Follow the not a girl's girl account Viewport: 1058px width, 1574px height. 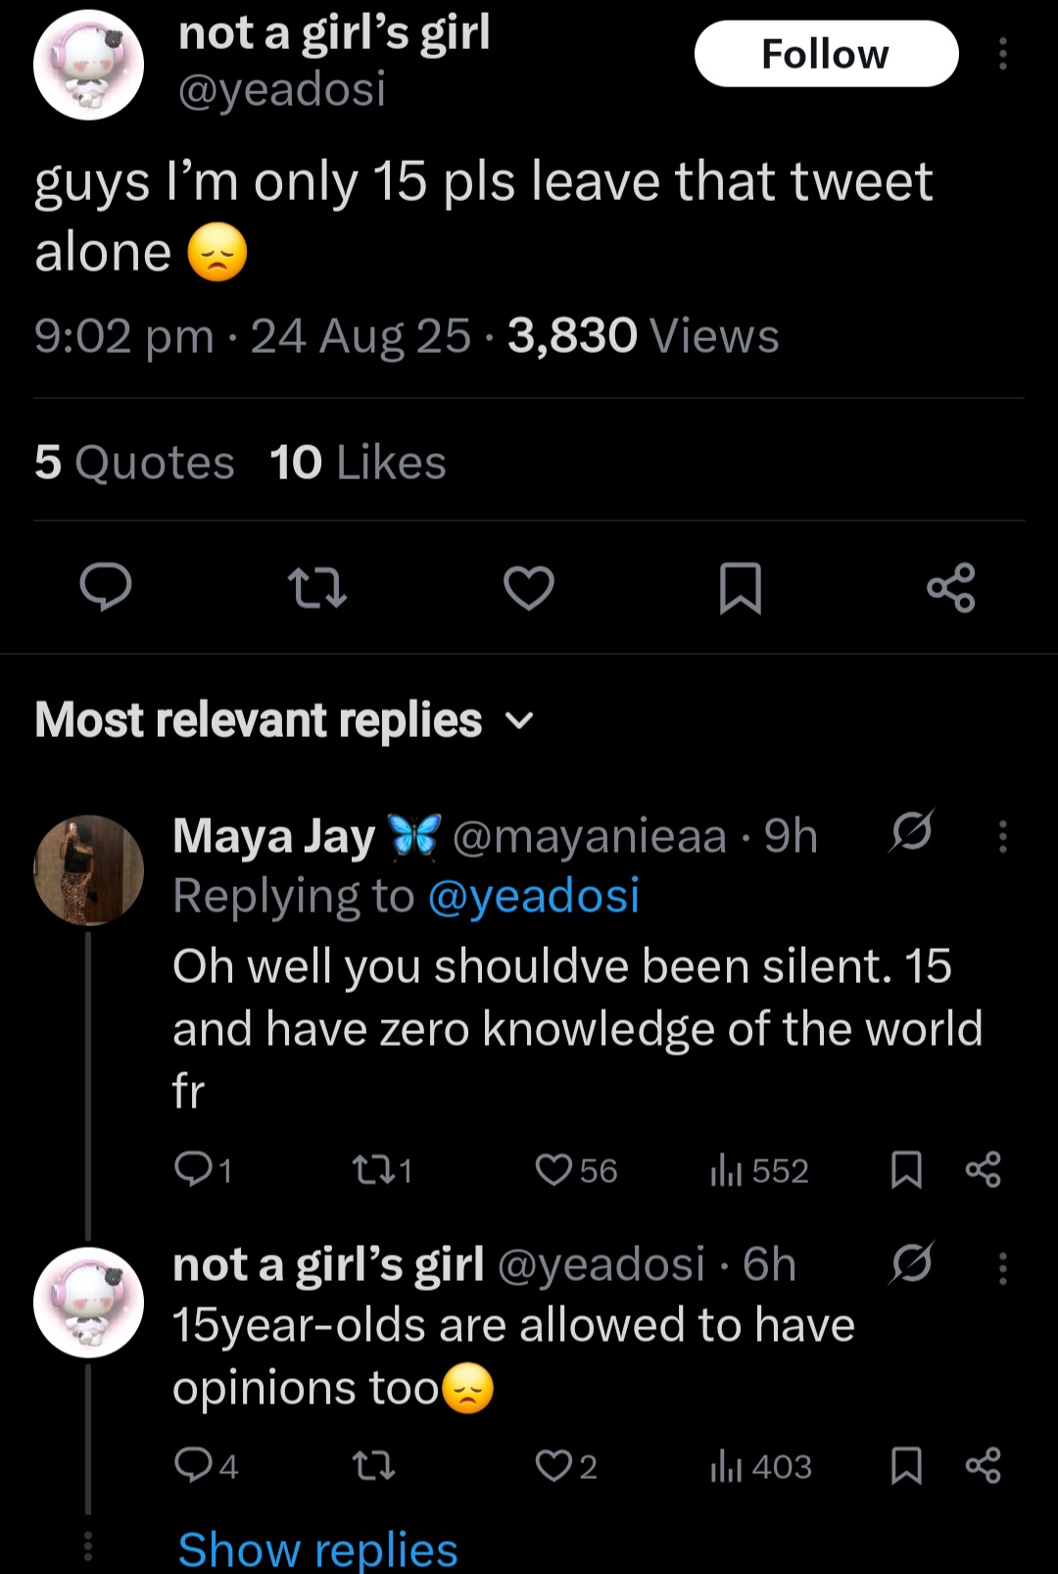tap(826, 54)
